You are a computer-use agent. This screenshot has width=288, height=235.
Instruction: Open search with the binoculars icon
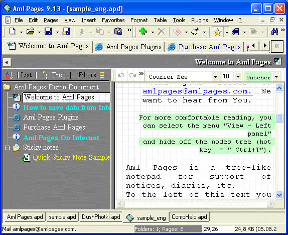pos(274,32)
